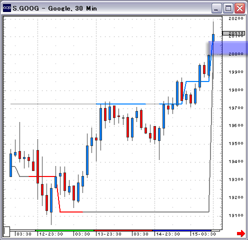Click the 19200 price axis label
Screen dimensions: 248x240
pyautogui.click(x=236, y=197)
